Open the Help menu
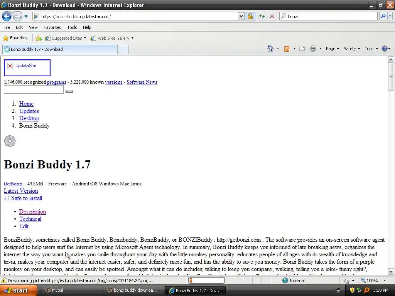The image size is (395, 296). pos(87,27)
